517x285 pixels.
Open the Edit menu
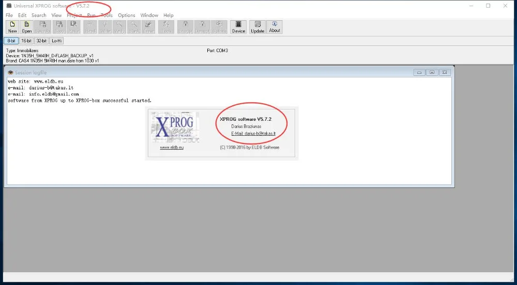coord(22,15)
